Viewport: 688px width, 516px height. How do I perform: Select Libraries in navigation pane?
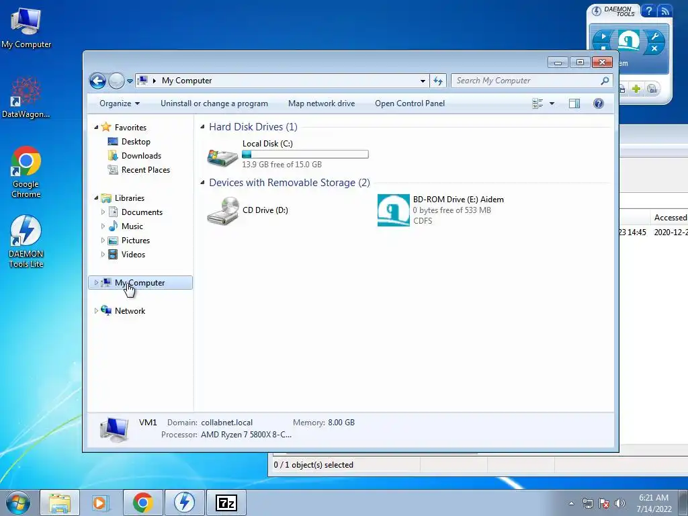click(x=130, y=198)
